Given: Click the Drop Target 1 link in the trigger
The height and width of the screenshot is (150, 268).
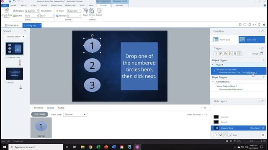Looking at the screenshot, I should (x=251, y=72).
